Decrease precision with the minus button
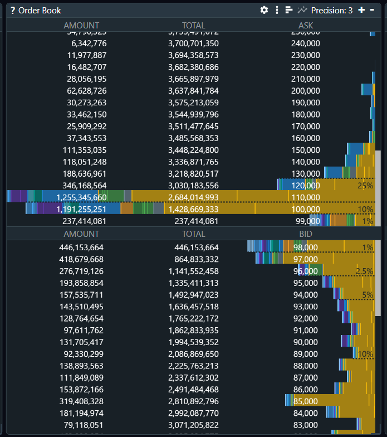 (x=372, y=10)
